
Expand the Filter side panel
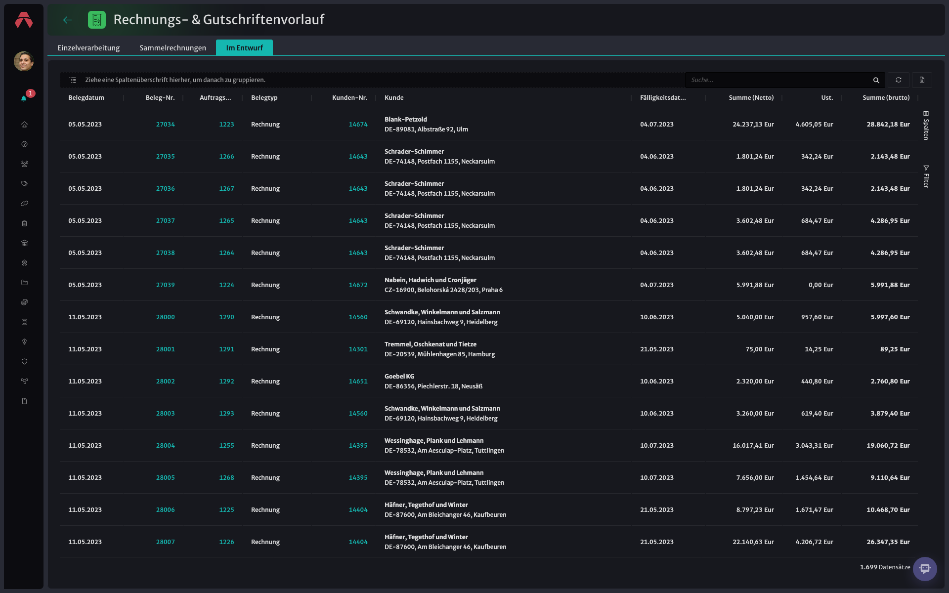pos(926,176)
